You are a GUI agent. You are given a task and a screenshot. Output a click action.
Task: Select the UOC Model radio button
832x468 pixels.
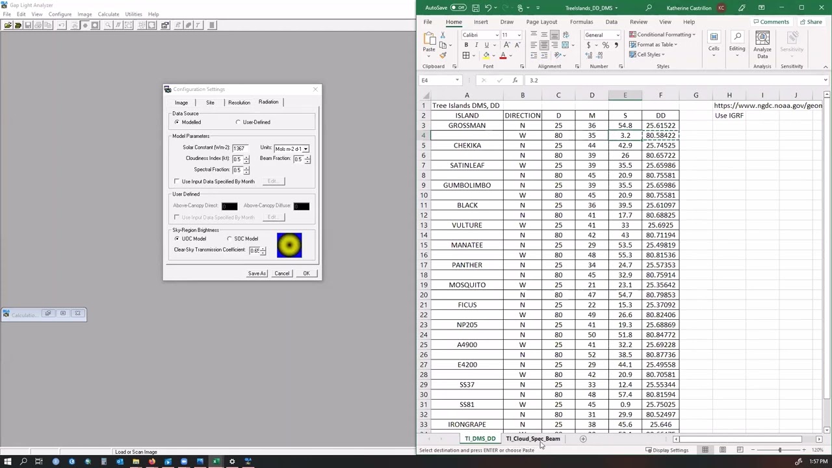coord(177,239)
